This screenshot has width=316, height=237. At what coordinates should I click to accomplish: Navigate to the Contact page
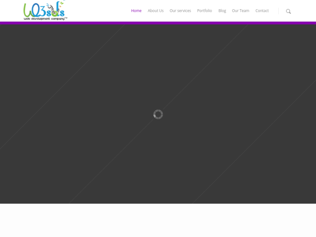click(x=262, y=11)
